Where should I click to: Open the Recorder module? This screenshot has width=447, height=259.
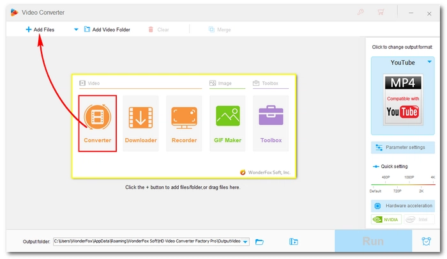(x=184, y=123)
